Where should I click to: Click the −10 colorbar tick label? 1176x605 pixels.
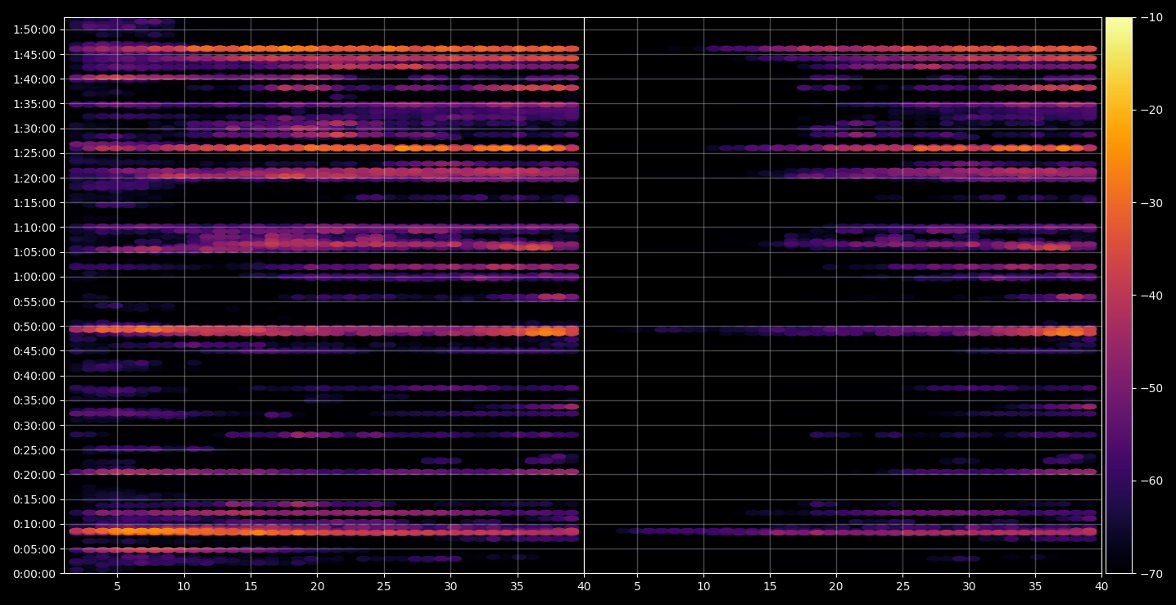[1151, 18]
